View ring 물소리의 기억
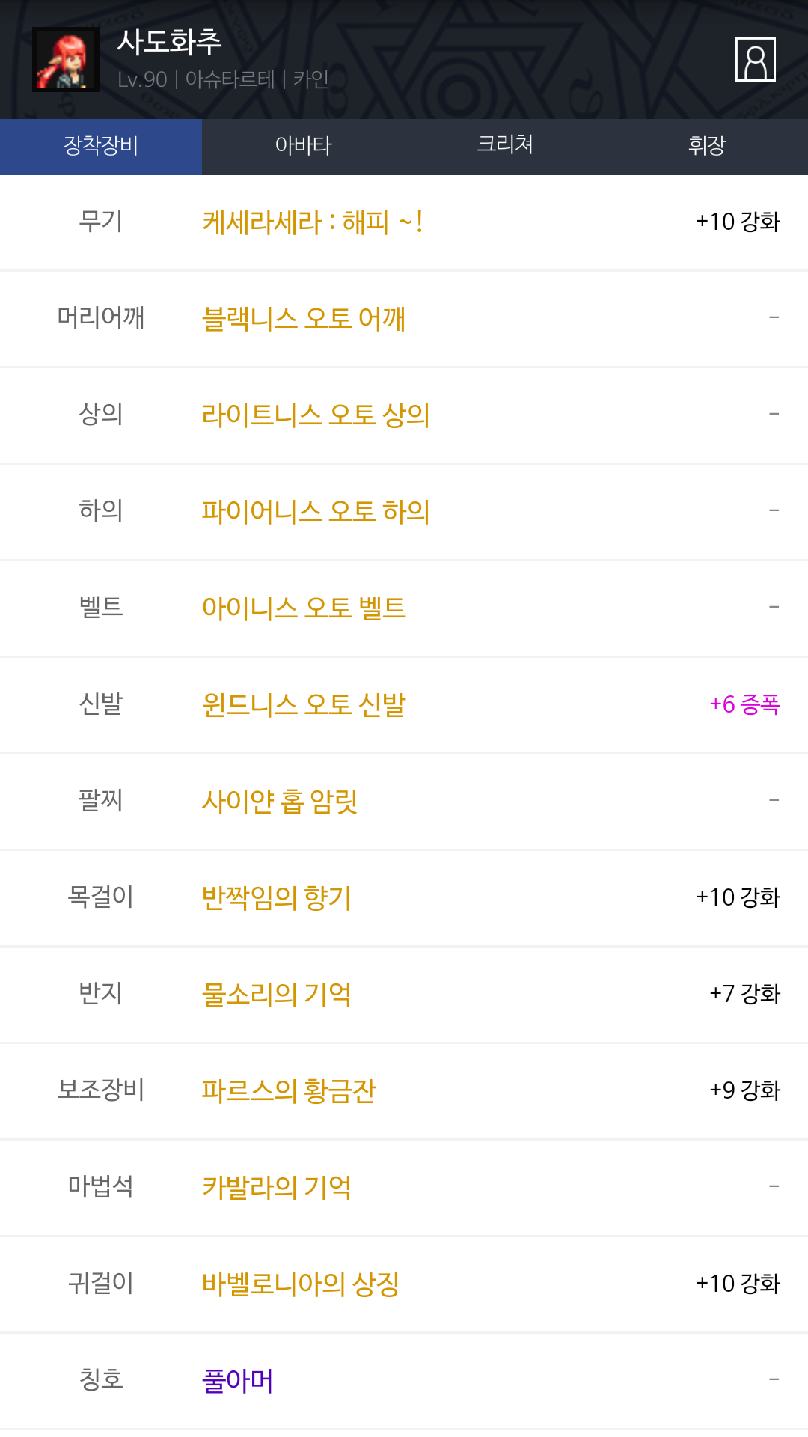Screen dimensions: 808x1437 pos(277,995)
